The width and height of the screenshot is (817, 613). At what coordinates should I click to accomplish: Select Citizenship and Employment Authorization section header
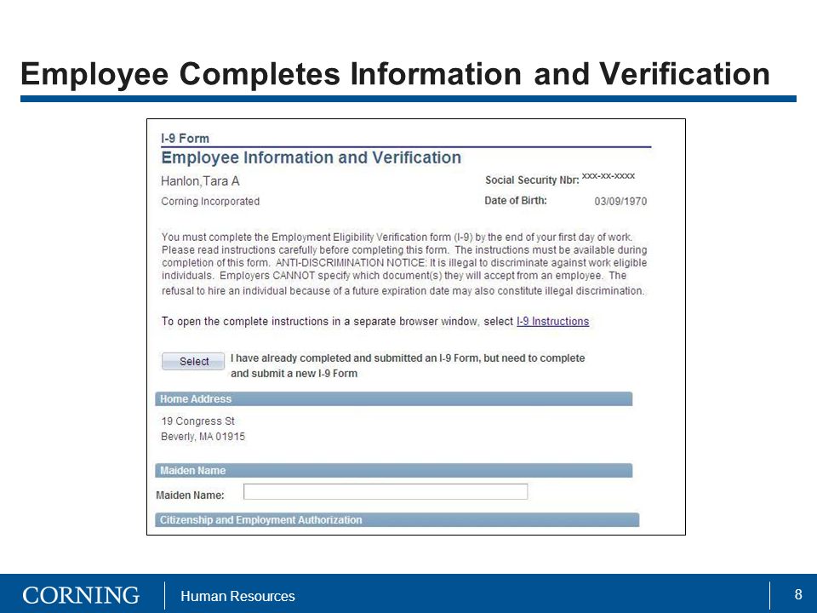[397, 519]
